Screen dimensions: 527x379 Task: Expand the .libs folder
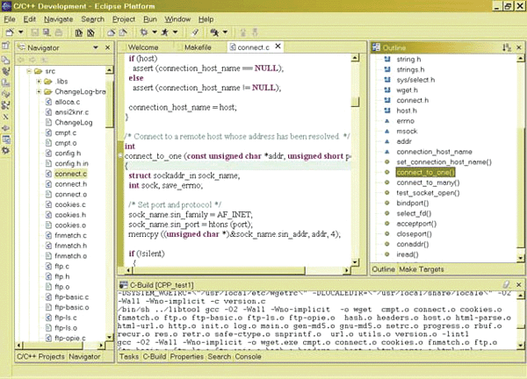(37, 81)
